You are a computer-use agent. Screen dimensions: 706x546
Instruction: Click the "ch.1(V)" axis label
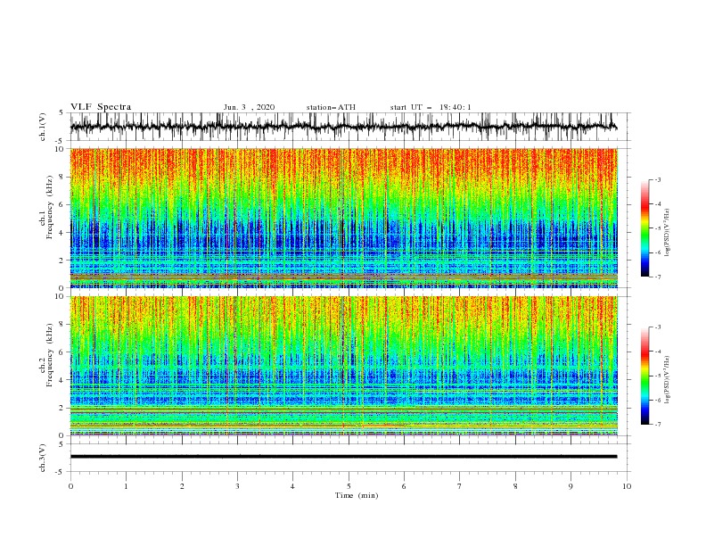pyautogui.click(x=43, y=127)
